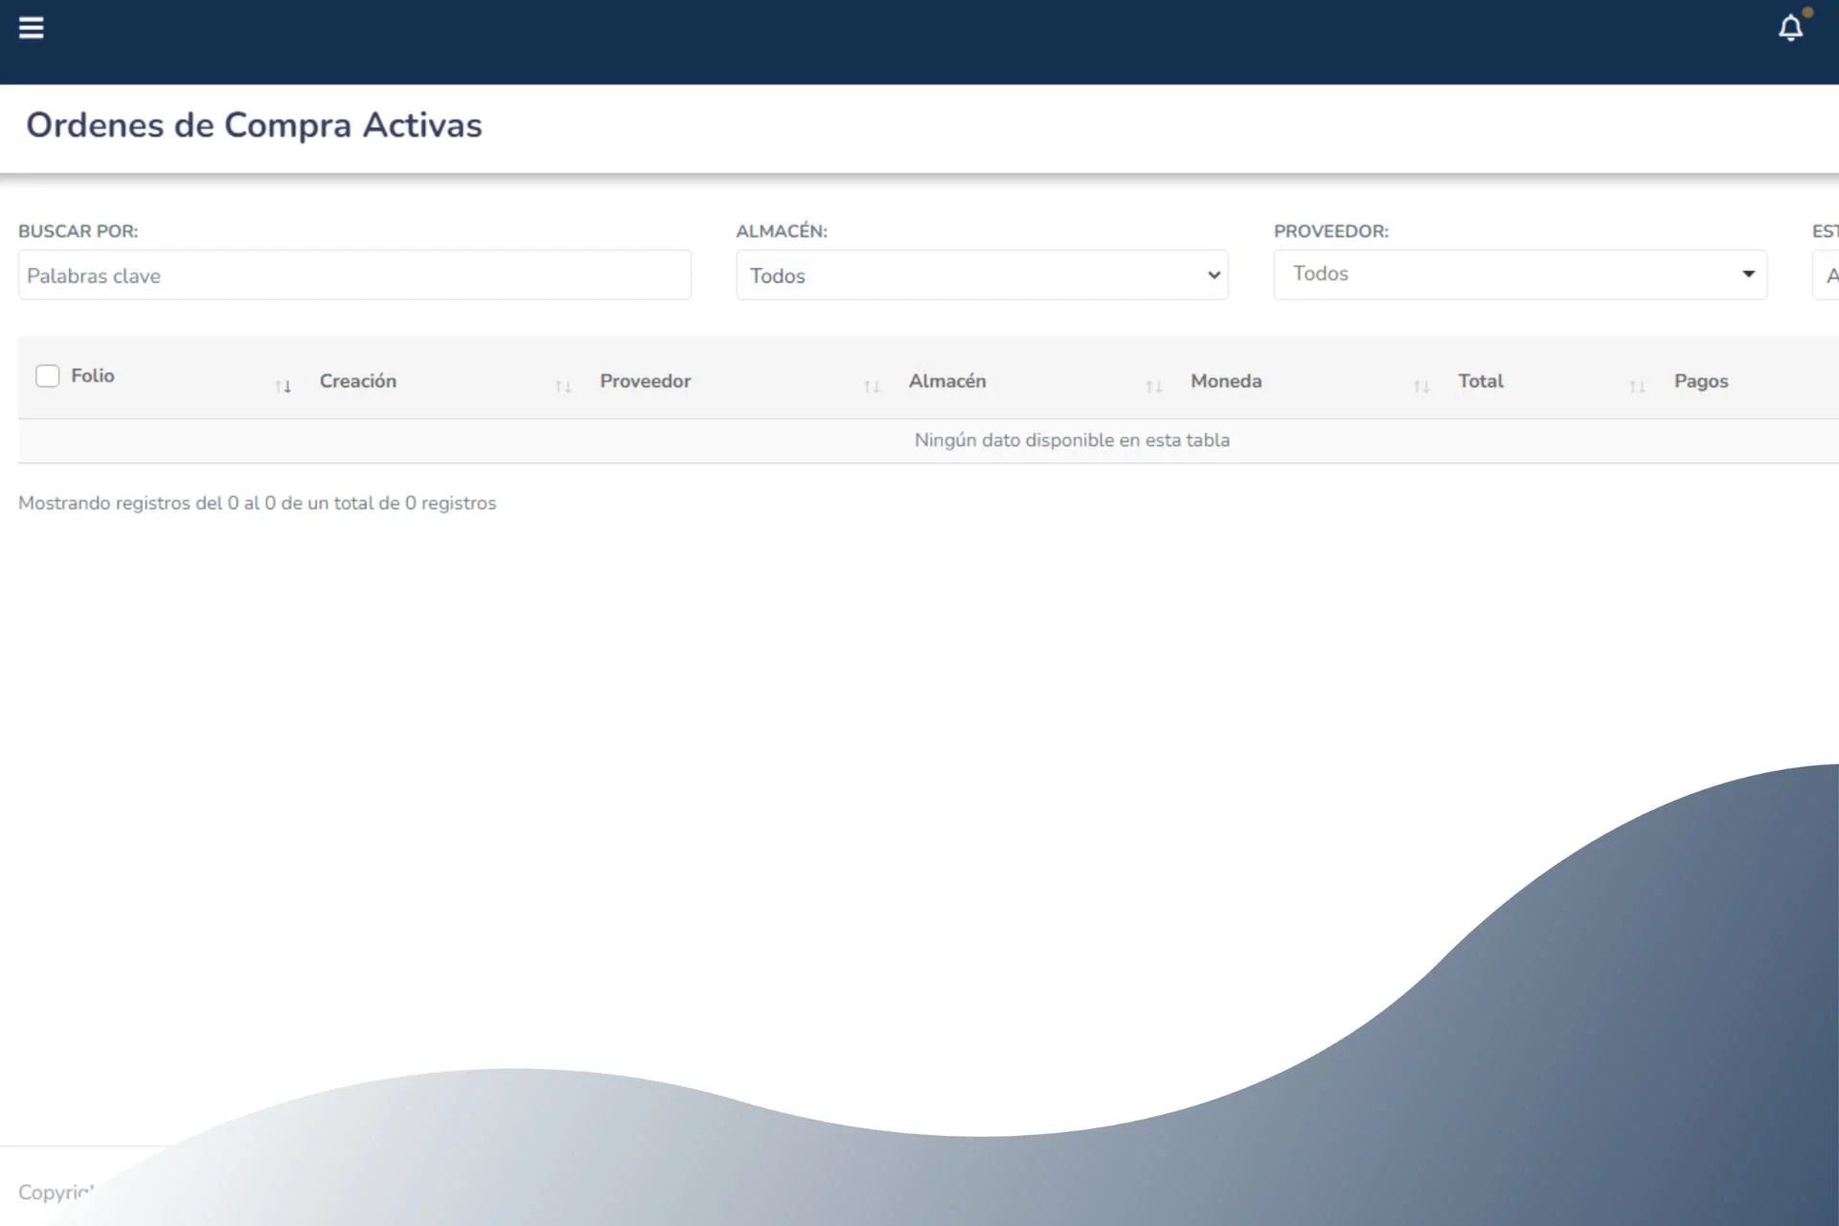Click the PROVEEDOR filter label
The image size is (1839, 1226).
click(x=1330, y=232)
